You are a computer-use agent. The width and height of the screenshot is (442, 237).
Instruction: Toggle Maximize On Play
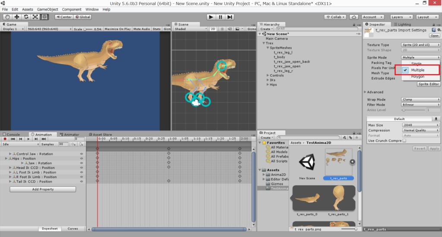(x=117, y=29)
